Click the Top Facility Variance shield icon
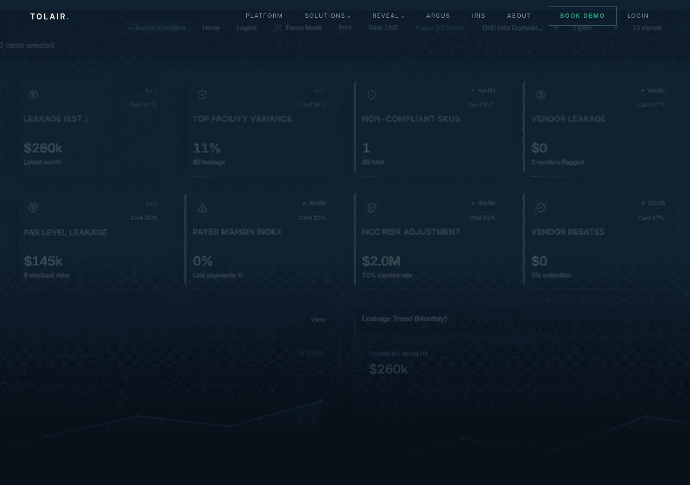The image size is (690, 485). point(202,95)
